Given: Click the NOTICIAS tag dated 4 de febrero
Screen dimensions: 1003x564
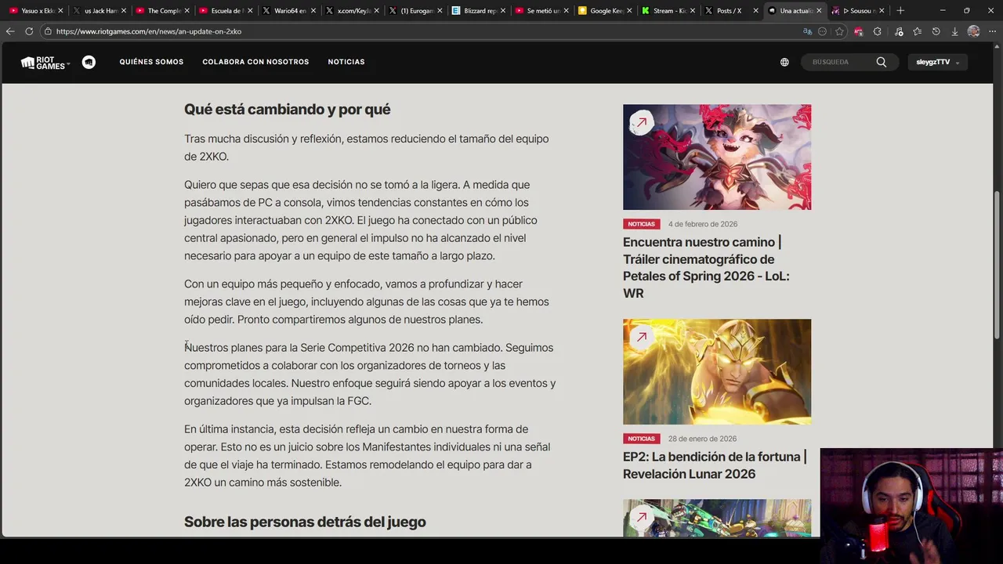Looking at the screenshot, I should [x=641, y=224].
